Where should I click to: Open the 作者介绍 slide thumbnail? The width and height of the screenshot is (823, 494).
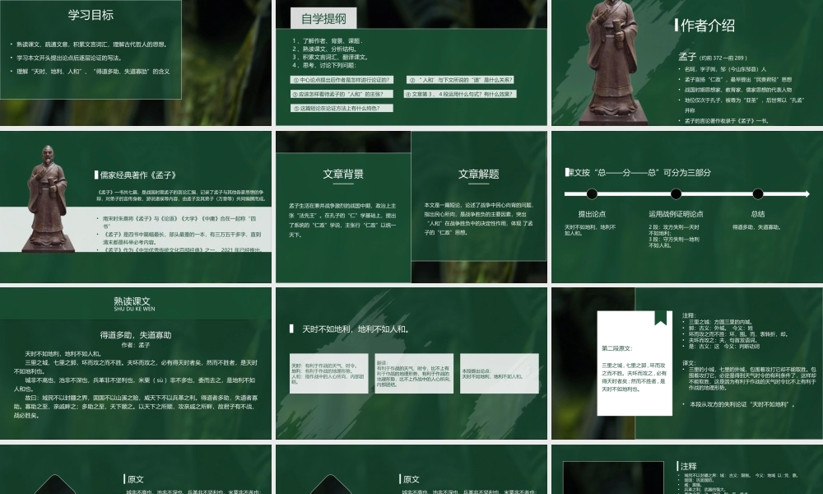687,63
